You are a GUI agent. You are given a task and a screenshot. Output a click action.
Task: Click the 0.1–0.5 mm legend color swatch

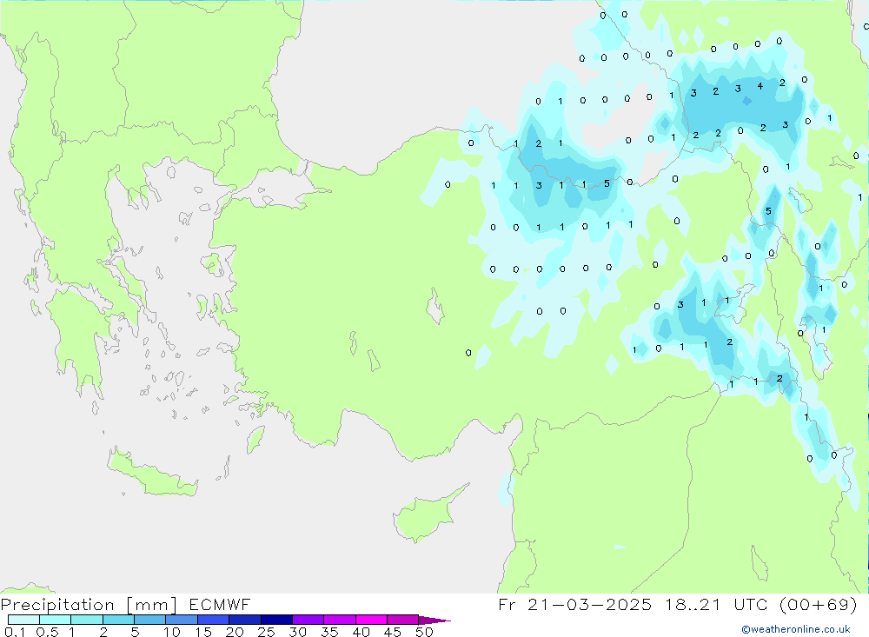click(23, 620)
